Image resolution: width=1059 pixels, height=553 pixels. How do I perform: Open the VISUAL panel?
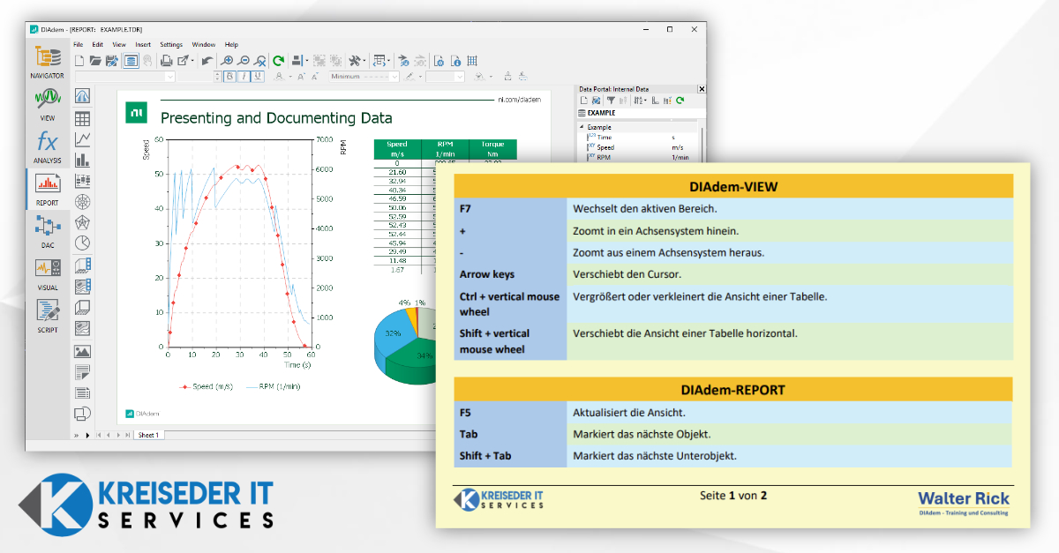(x=48, y=273)
